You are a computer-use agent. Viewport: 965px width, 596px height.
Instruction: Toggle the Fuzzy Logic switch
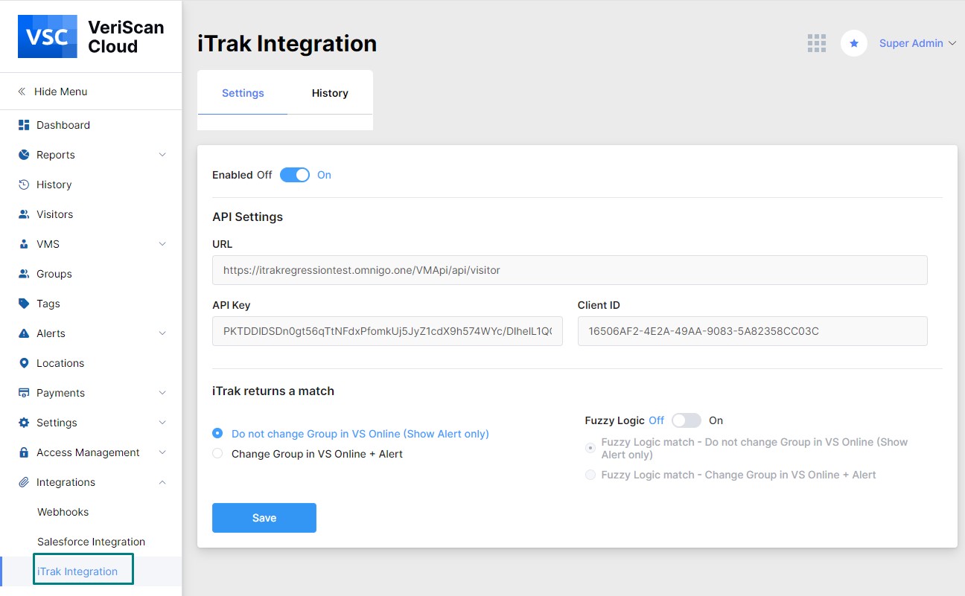point(687,420)
